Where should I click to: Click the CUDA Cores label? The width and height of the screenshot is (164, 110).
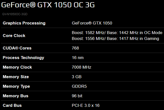[x=17, y=48]
